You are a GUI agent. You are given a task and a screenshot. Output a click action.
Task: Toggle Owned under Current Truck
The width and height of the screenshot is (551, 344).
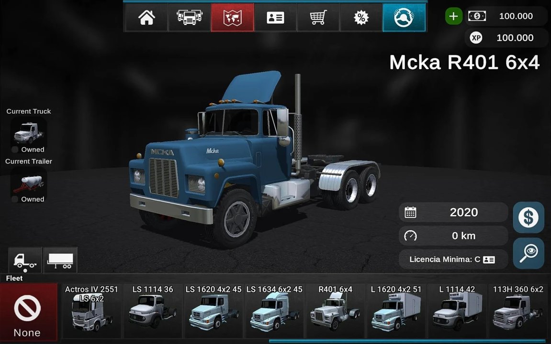click(14, 149)
